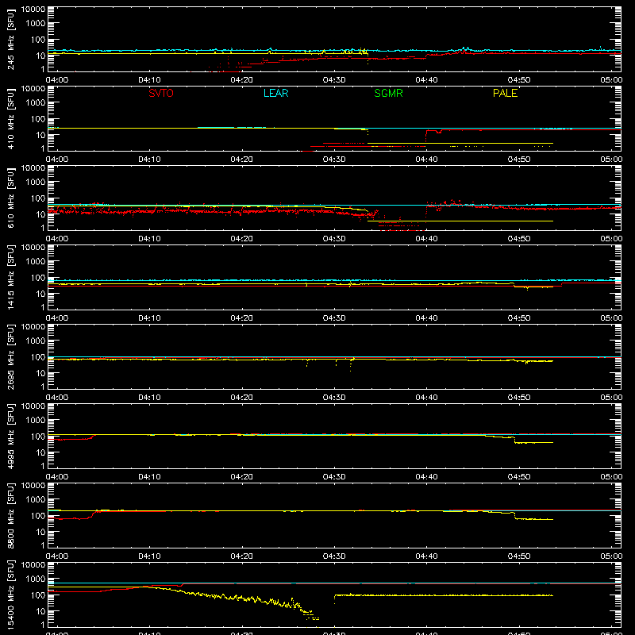Click the yellow PALE legend label

pos(505,93)
